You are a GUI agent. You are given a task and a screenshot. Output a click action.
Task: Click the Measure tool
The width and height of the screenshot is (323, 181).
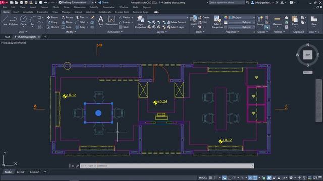tap(277, 21)
